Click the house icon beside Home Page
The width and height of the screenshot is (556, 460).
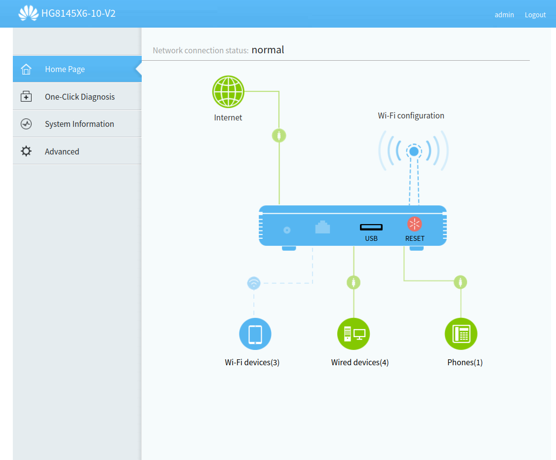(x=26, y=69)
